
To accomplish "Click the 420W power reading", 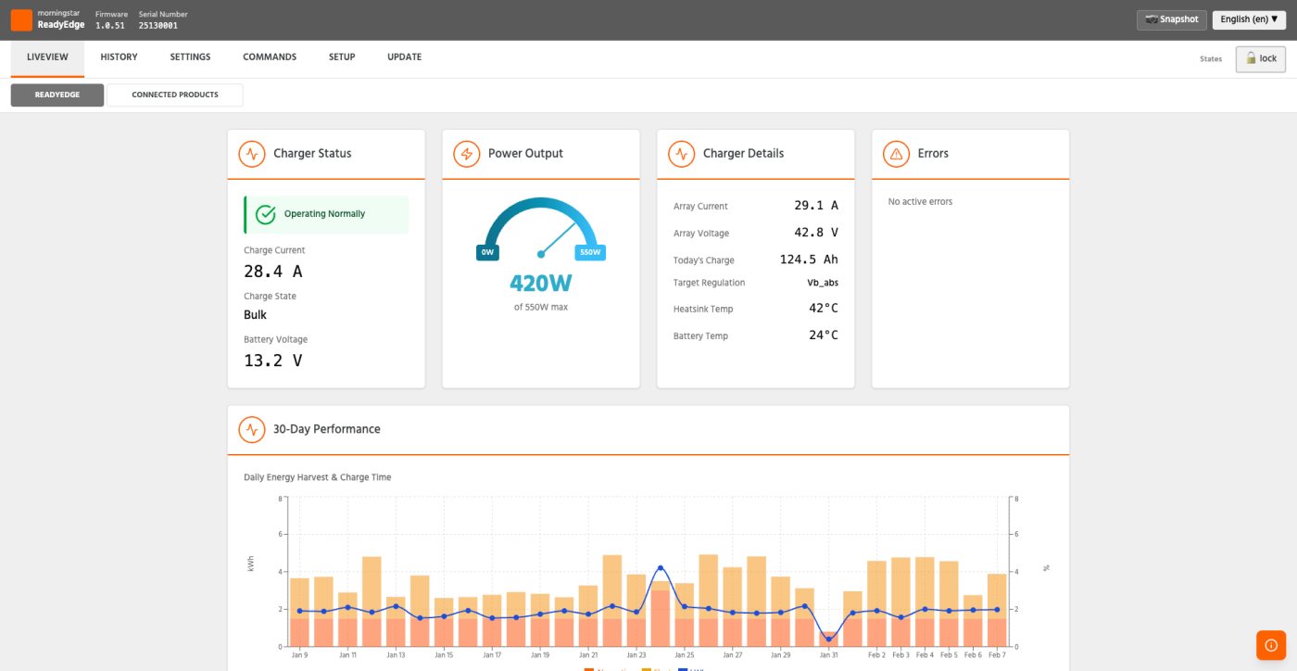I will 541,284.
